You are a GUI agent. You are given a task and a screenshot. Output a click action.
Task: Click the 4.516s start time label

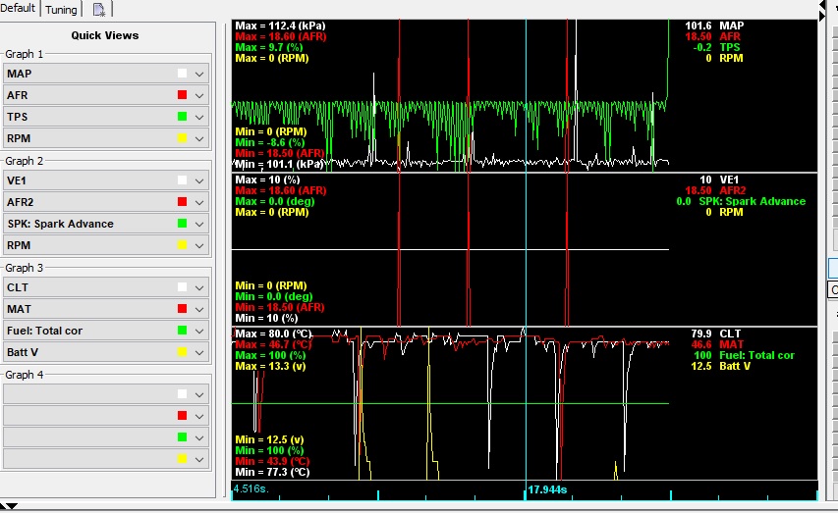[x=249, y=488]
